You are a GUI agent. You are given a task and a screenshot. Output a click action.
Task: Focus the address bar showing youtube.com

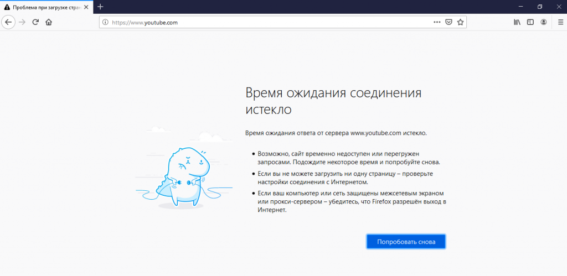[x=266, y=23]
